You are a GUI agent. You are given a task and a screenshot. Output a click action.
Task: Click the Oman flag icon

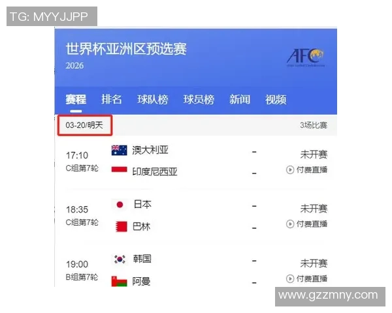click(119, 281)
